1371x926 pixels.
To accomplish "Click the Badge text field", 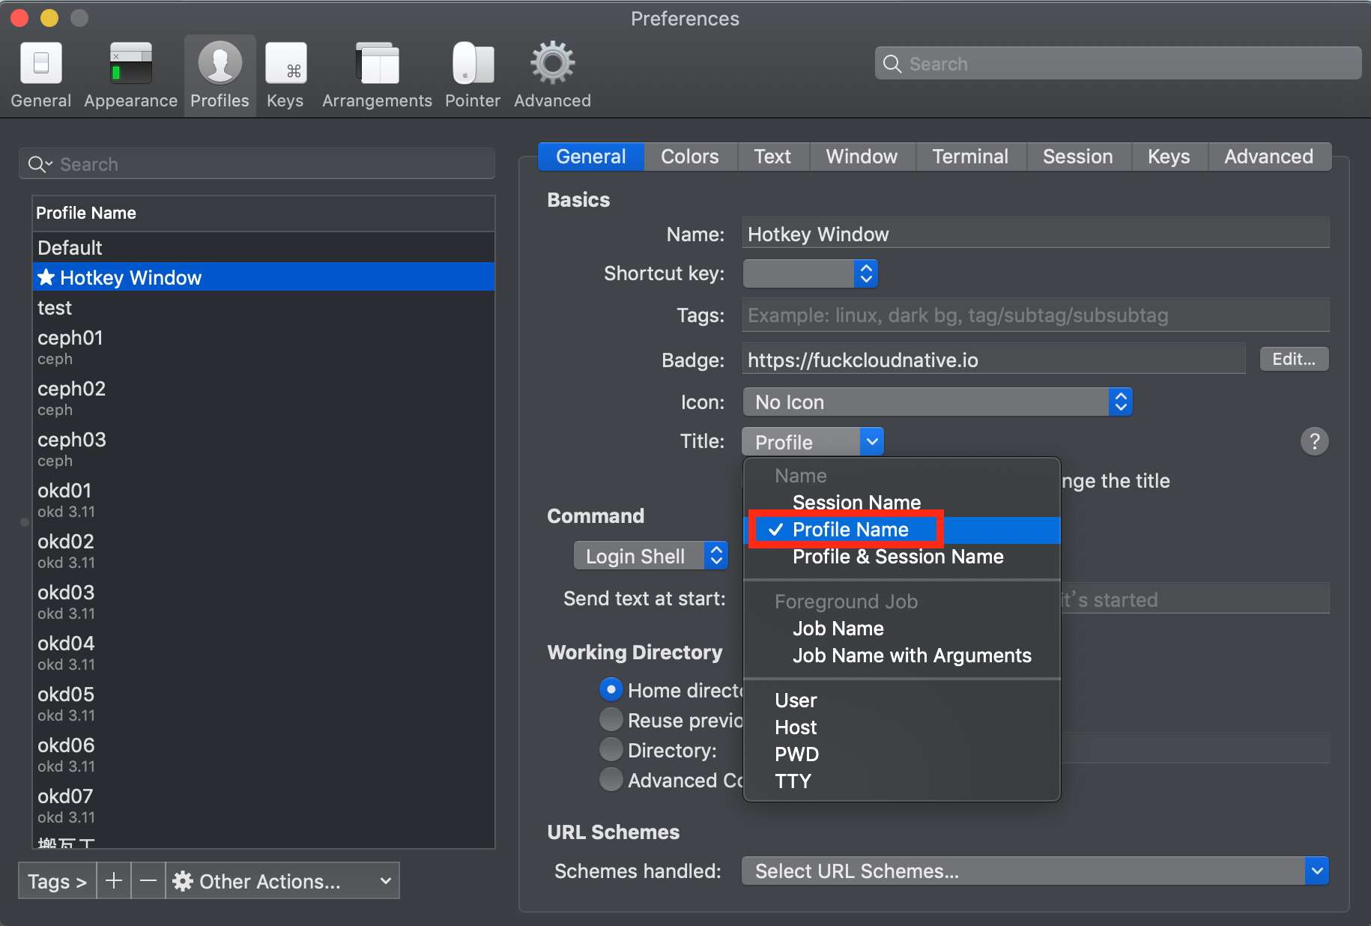I will point(993,360).
